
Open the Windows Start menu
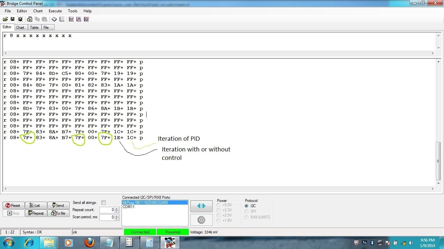click(x=8, y=243)
